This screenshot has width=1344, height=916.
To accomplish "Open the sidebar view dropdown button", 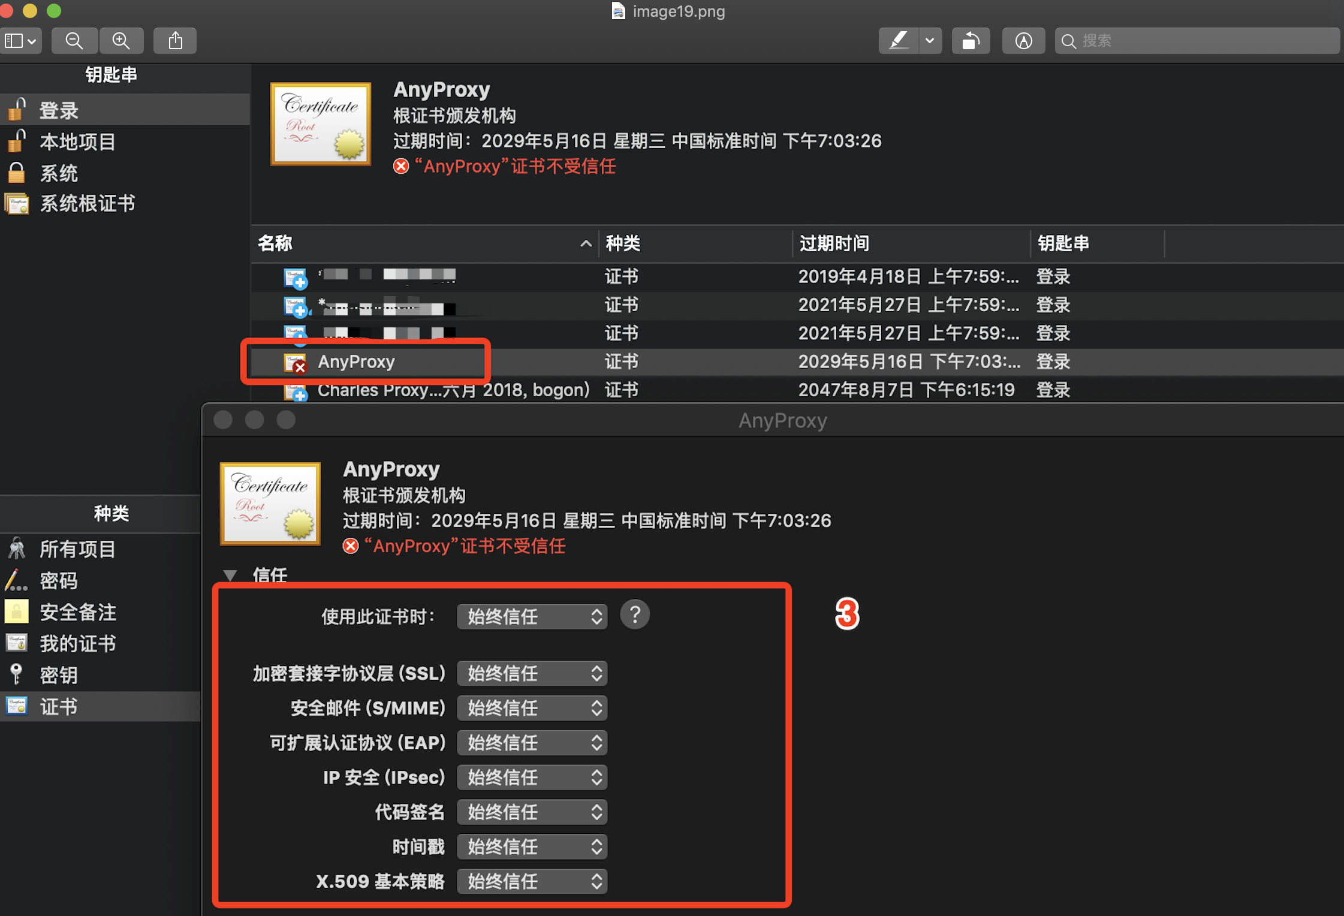I will (x=21, y=41).
